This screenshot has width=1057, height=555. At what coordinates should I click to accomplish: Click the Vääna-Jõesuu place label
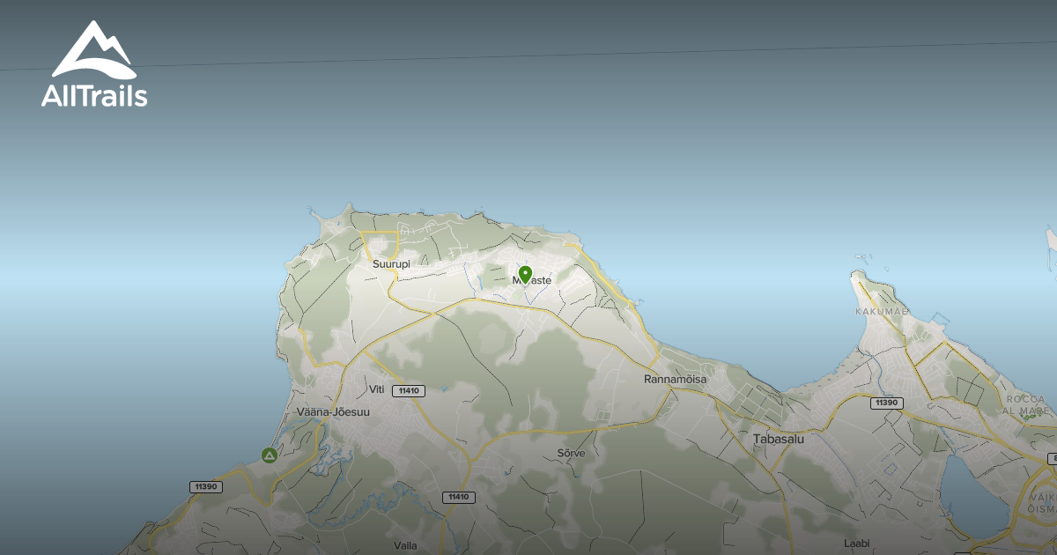click(334, 411)
